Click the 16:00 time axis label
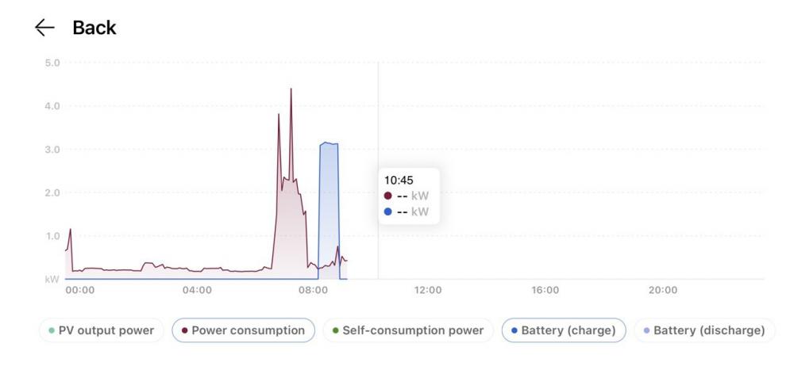Viewport: 794px width, 366px height. click(545, 290)
